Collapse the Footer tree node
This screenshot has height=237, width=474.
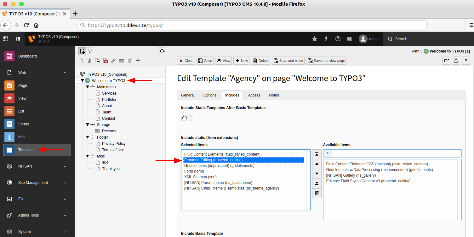[x=88, y=137]
